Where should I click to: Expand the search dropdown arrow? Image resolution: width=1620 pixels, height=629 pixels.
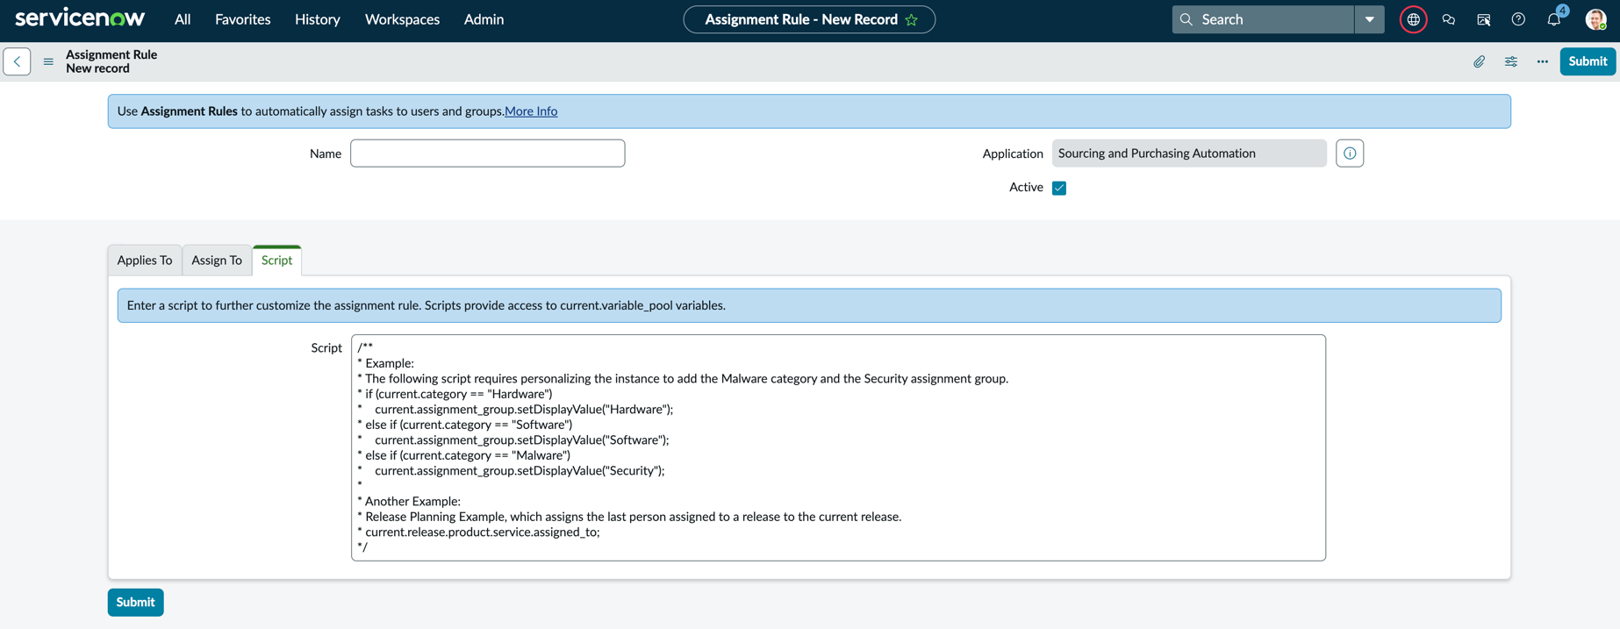point(1369,19)
